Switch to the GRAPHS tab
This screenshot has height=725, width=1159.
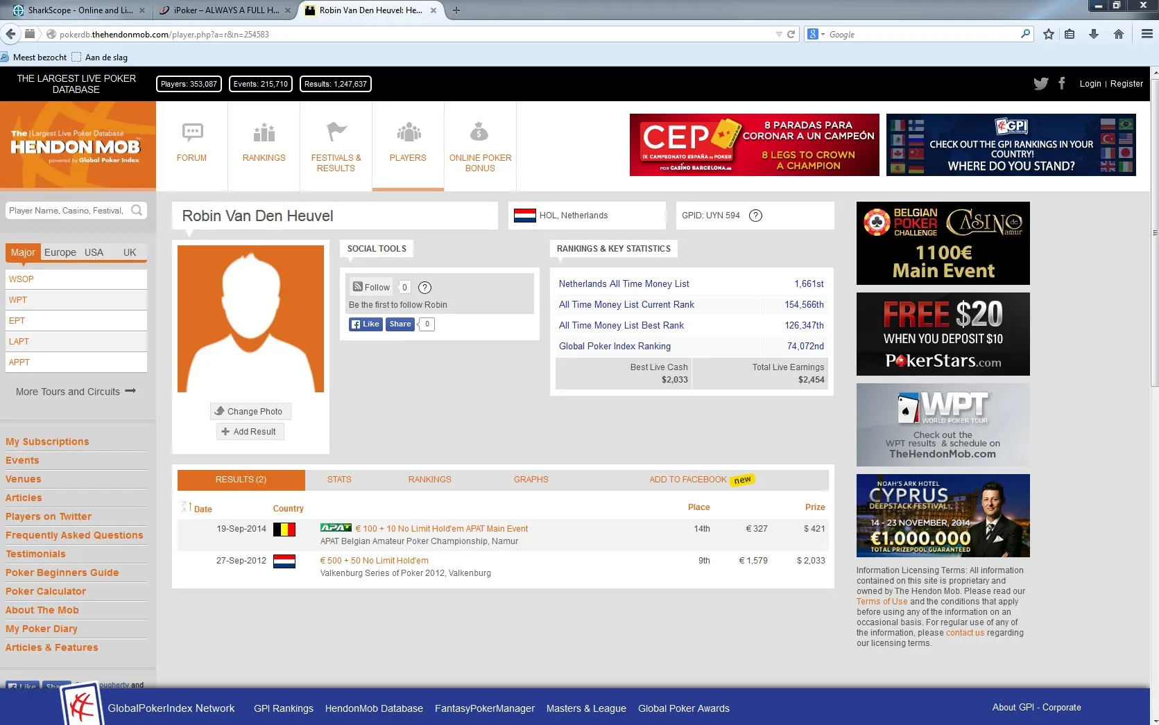tap(531, 480)
